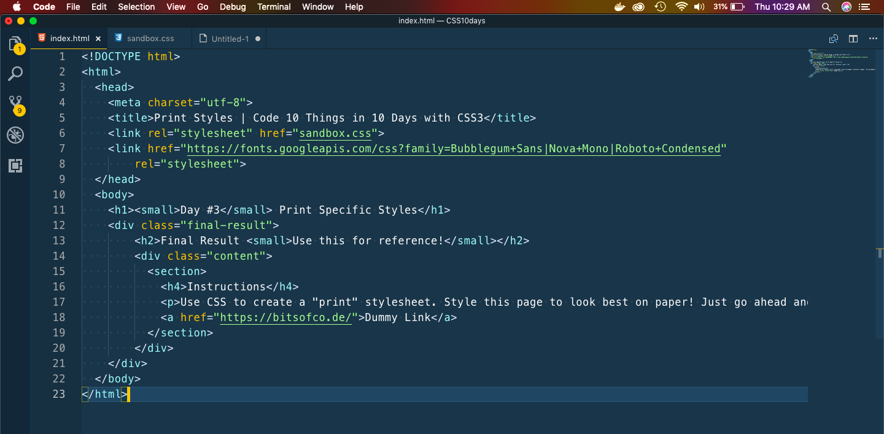The height and width of the screenshot is (434, 884).
Task: Click the <body> tag on line 10
Action: pos(114,195)
